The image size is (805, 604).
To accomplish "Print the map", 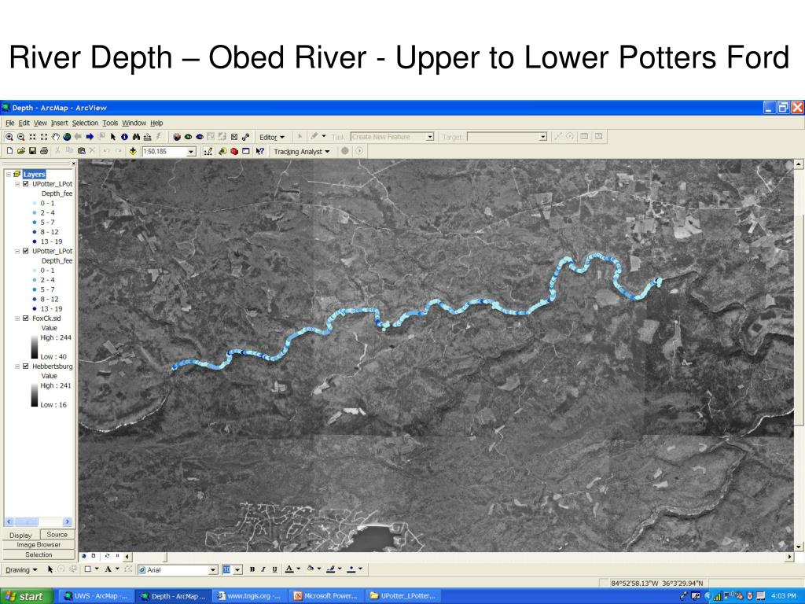I will pos(44,151).
